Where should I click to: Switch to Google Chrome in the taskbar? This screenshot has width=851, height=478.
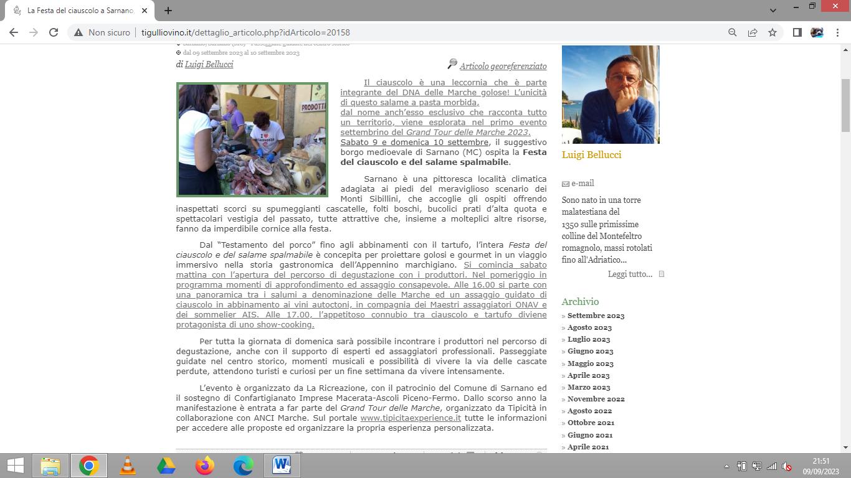(89, 465)
